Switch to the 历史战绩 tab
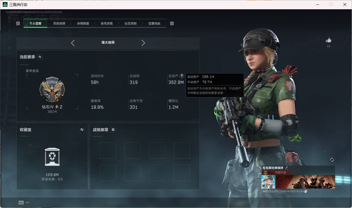This screenshot has height=208, width=352. [x=59, y=23]
